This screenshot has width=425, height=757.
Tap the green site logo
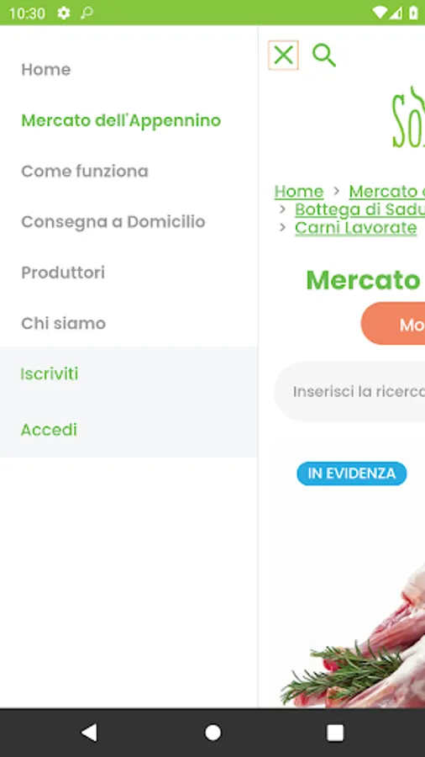408,117
